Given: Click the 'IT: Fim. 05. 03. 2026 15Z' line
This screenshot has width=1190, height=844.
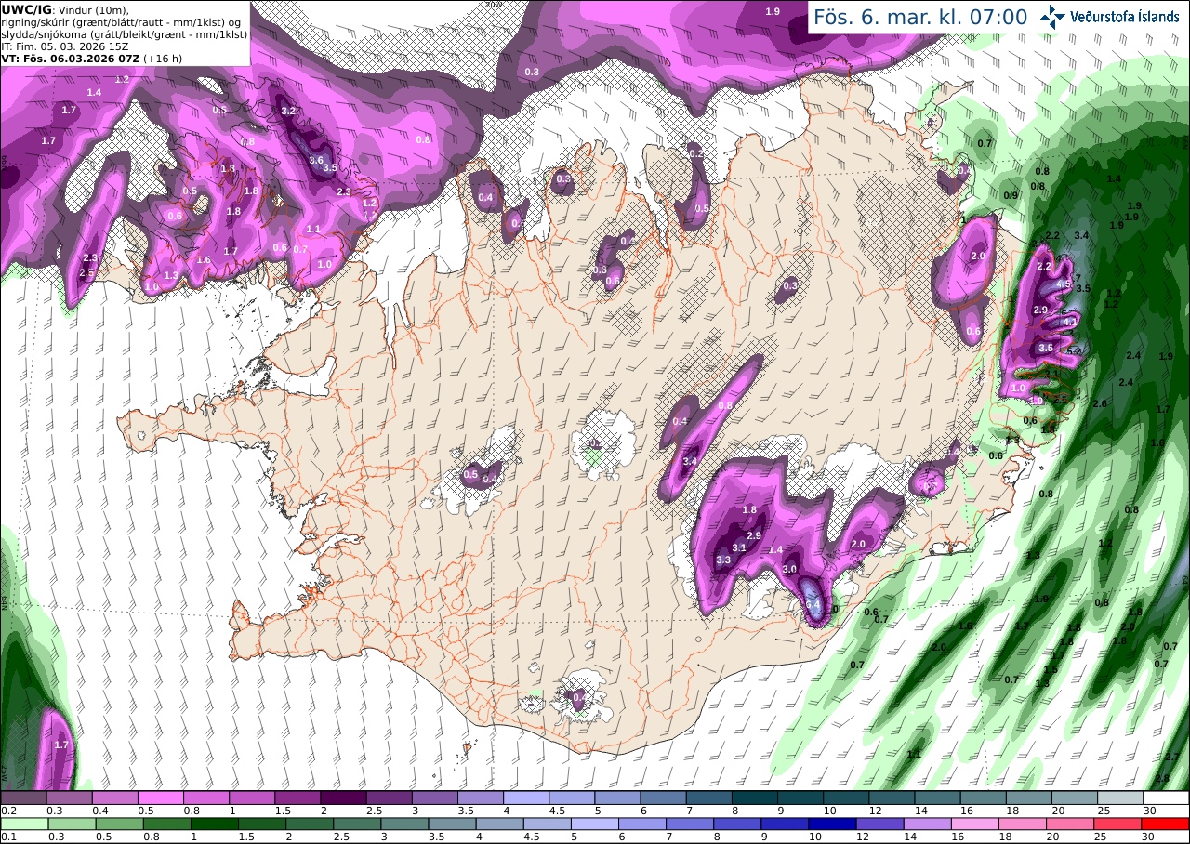Looking at the screenshot, I should click(x=65, y=46).
